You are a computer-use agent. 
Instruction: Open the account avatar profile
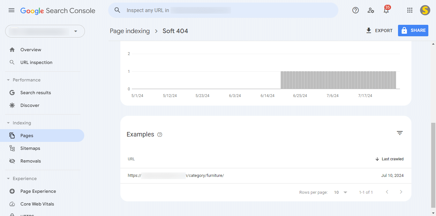coord(425,10)
